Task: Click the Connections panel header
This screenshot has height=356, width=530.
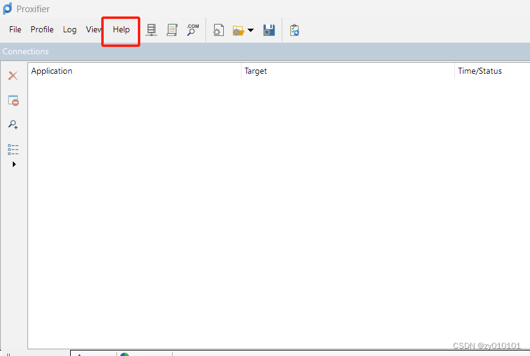Action: pos(265,51)
